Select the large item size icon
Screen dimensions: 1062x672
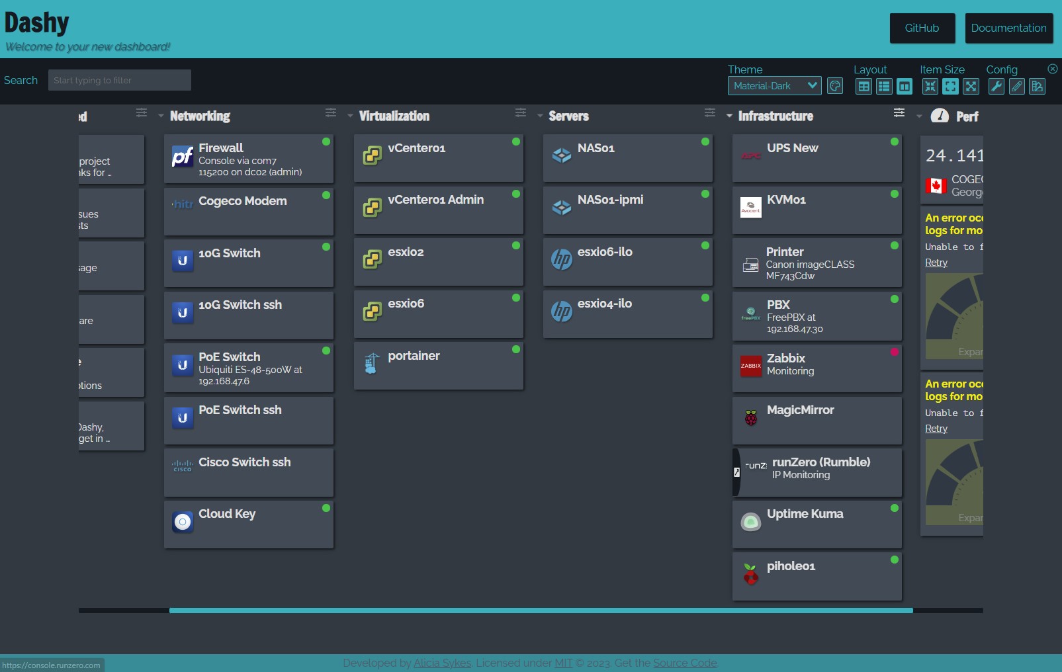pyautogui.click(x=971, y=86)
